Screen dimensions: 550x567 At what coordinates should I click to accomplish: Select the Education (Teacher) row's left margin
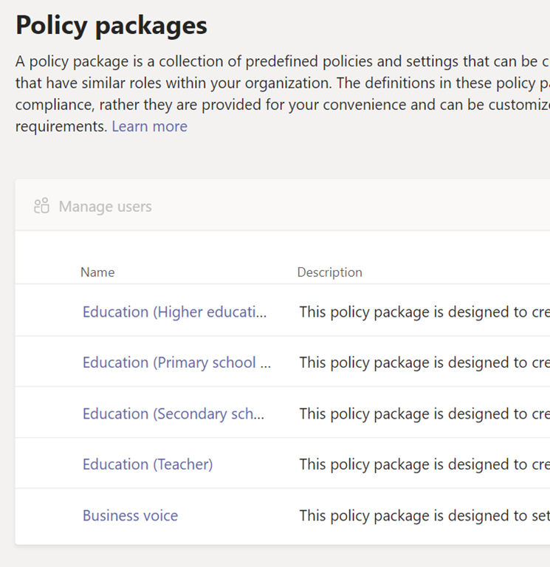coord(46,464)
